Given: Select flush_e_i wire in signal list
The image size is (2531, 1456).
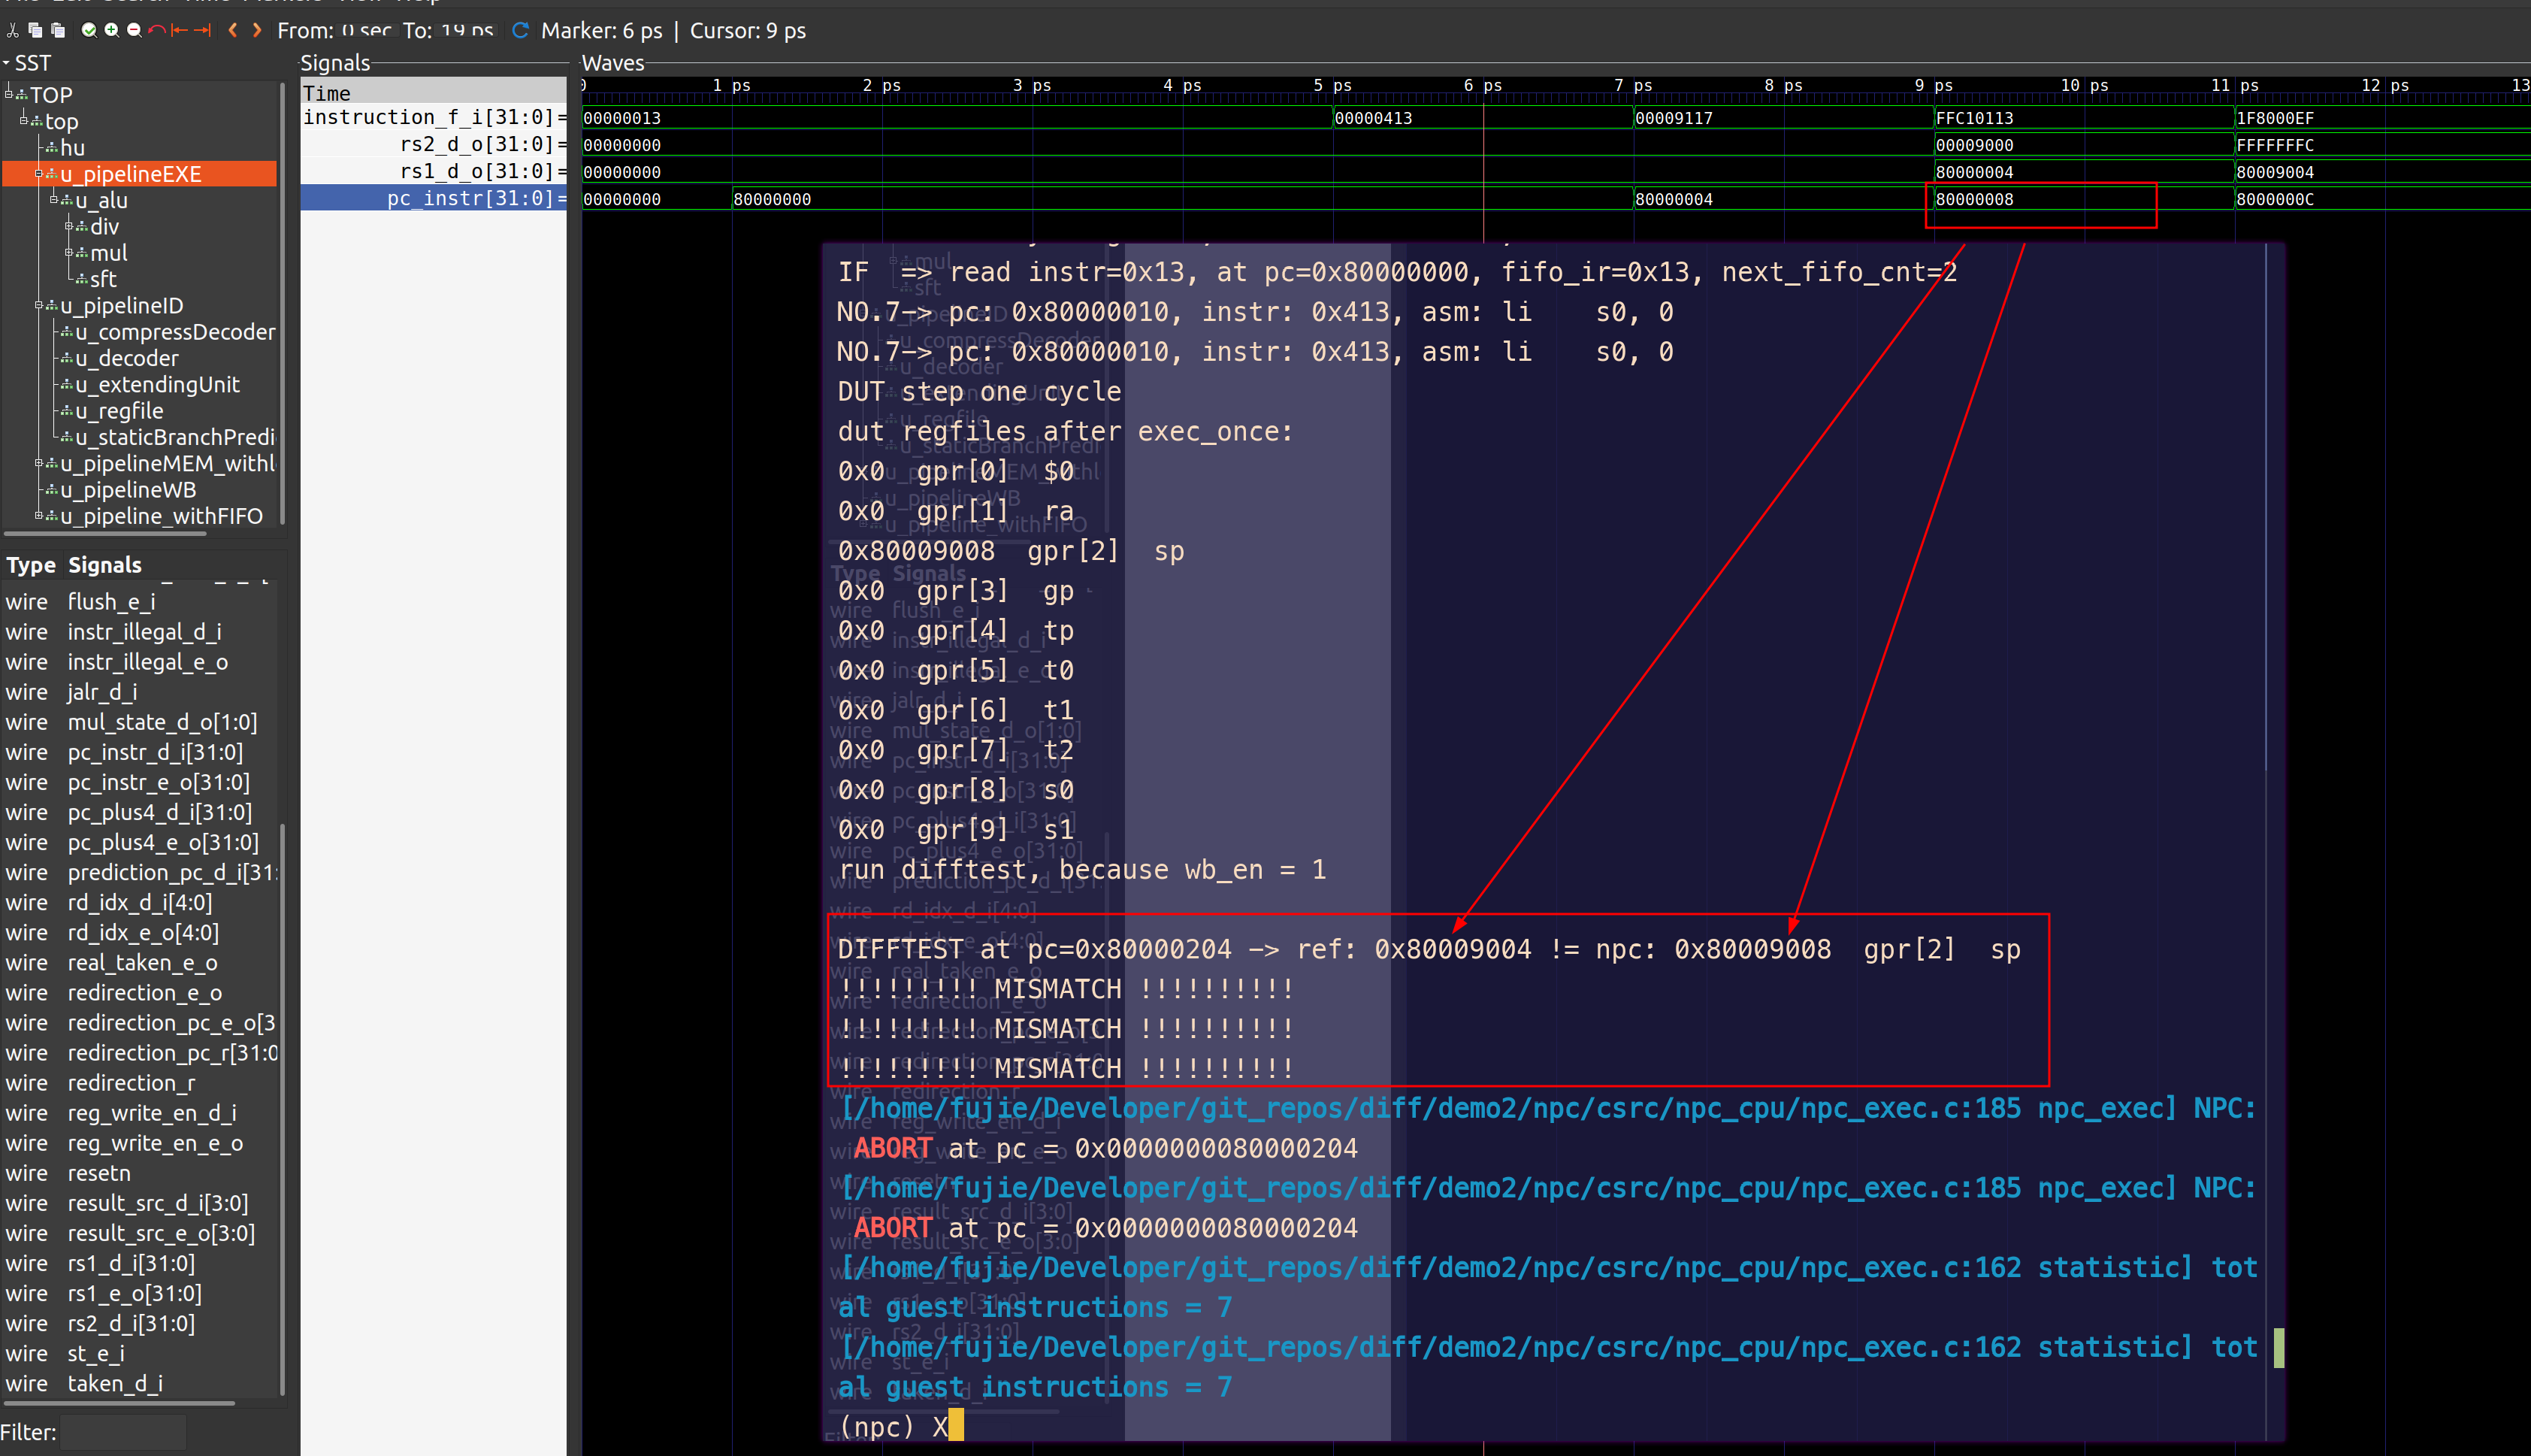Looking at the screenshot, I should (x=111, y=602).
